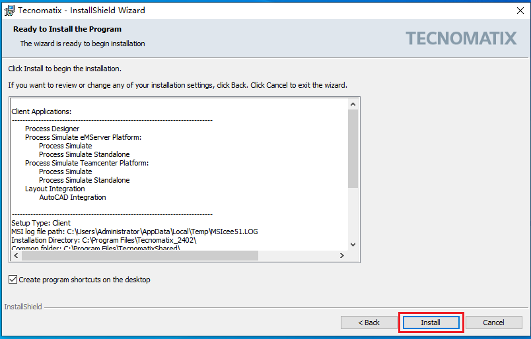The image size is (531, 339).
Task: Click the TECNOMATIX logo in the header
Action: 461,38
